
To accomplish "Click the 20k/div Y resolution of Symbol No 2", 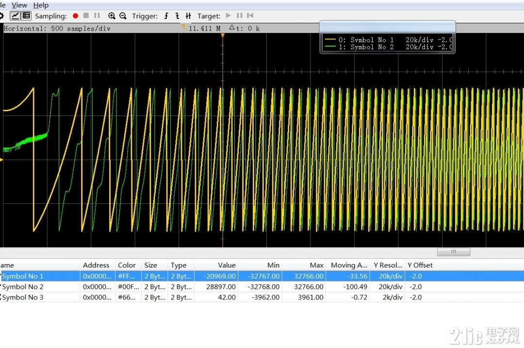I will point(390,287).
